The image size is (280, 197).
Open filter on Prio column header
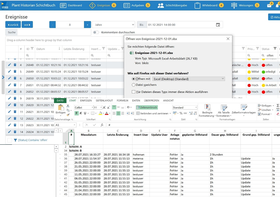pos(258,48)
